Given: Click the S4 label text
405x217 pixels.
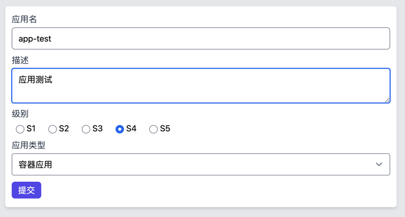Looking at the screenshot, I should click(131, 129).
